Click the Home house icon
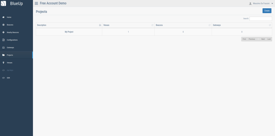 [3, 17]
